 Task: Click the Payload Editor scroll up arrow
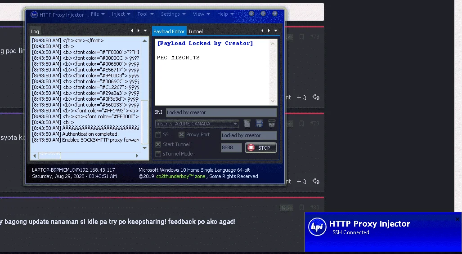click(x=273, y=44)
